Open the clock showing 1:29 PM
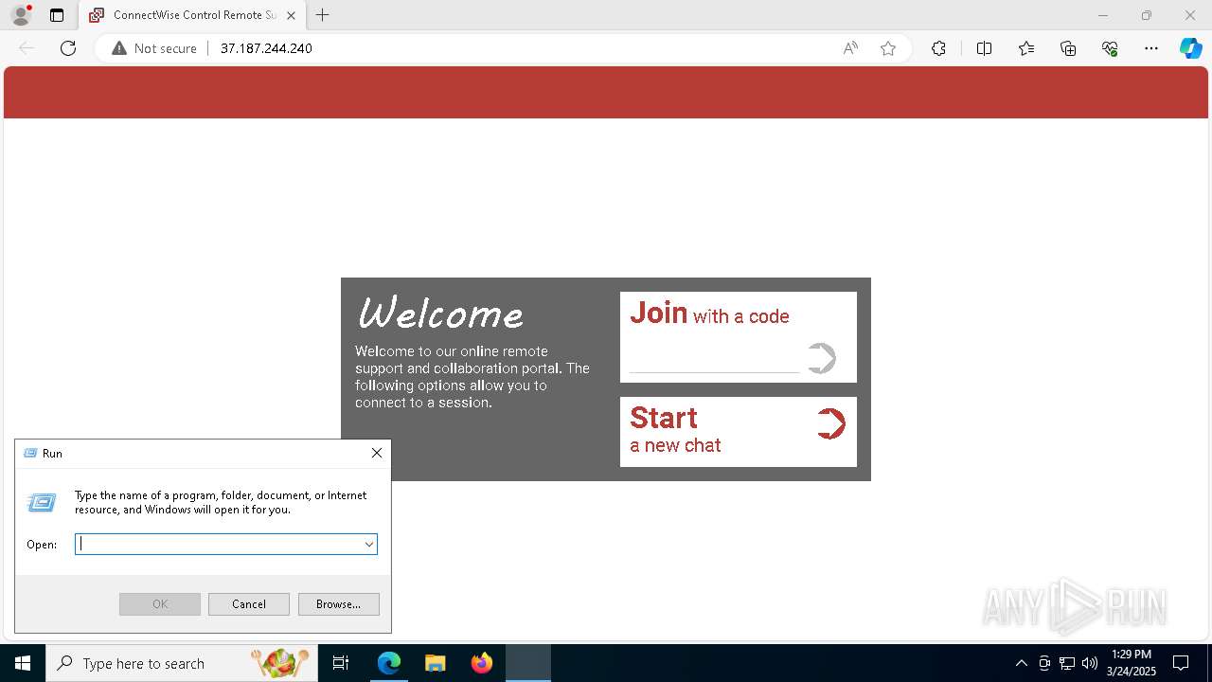This screenshot has width=1212, height=682. click(x=1132, y=663)
